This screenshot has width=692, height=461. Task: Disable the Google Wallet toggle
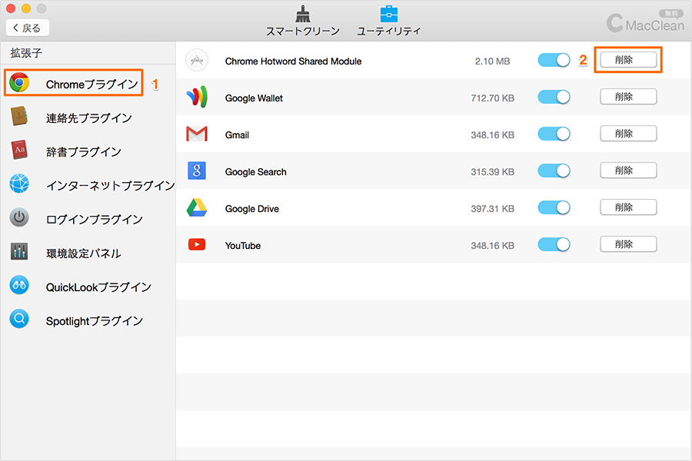tap(554, 97)
